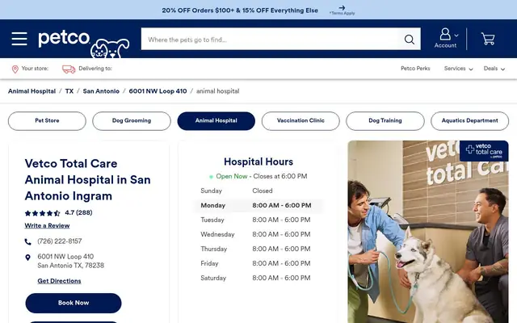Expand the Services dropdown

[458, 69]
